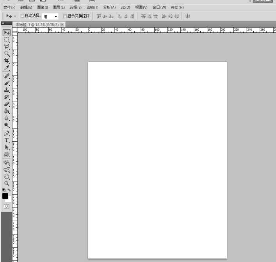Viewport: 276px width, 262px height.
Task: Select the Eyedropper tool
Action: coord(7,68)
